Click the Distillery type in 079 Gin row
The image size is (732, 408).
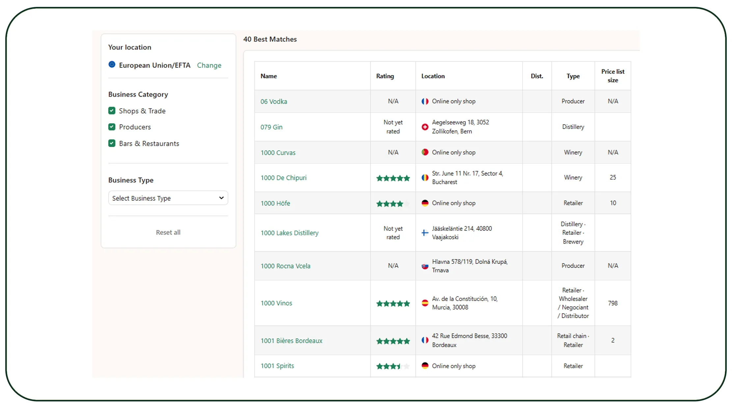[x=573, y=127]
